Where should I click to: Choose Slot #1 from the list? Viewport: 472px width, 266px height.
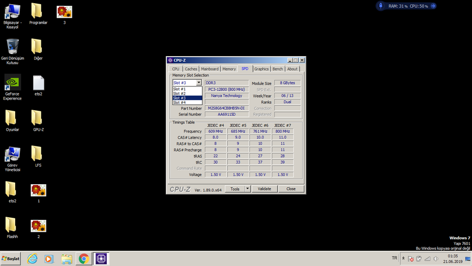[187, 89]
